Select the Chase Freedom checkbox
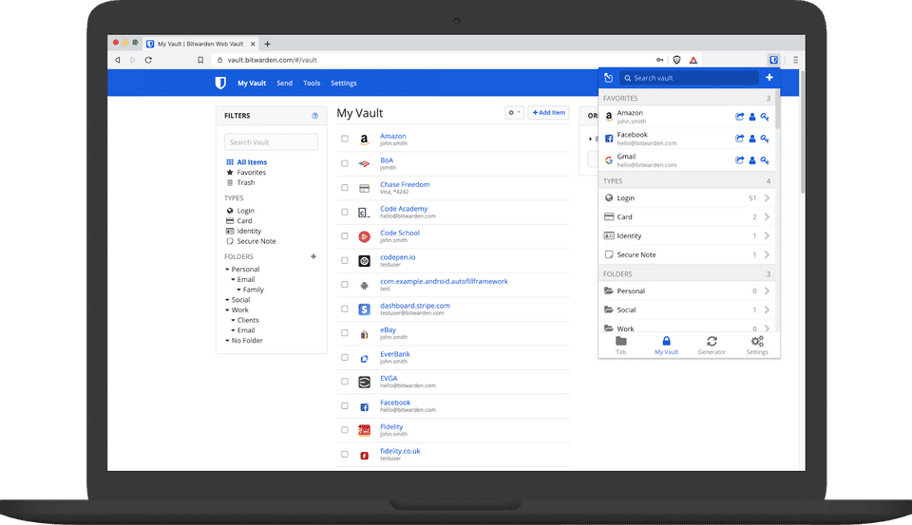The width and height of the screenshot is (912, 525). click(x=344, y=188)
